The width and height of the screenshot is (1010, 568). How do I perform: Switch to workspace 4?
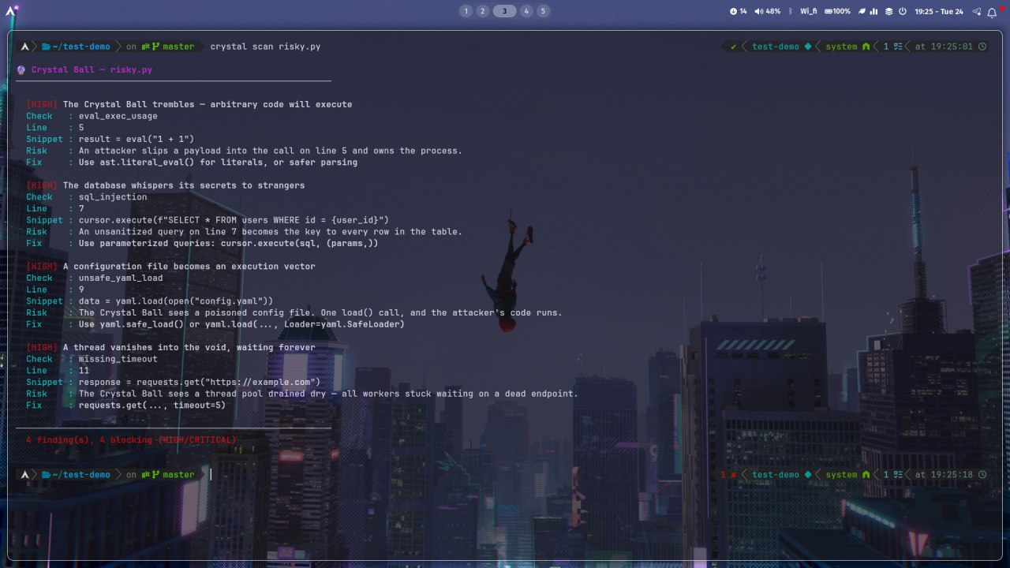(526, 11)
